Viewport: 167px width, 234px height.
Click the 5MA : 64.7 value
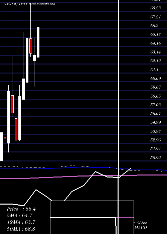[20, 216]
